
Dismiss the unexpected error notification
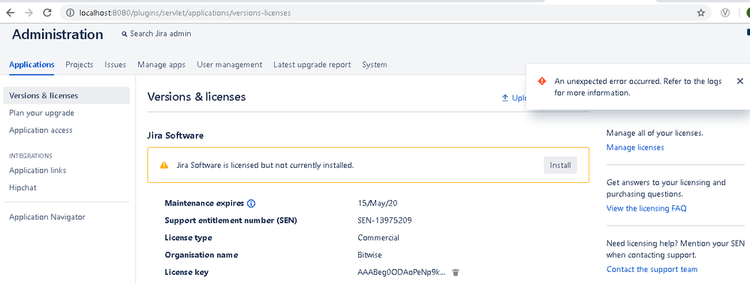click(x=740, y=81)
